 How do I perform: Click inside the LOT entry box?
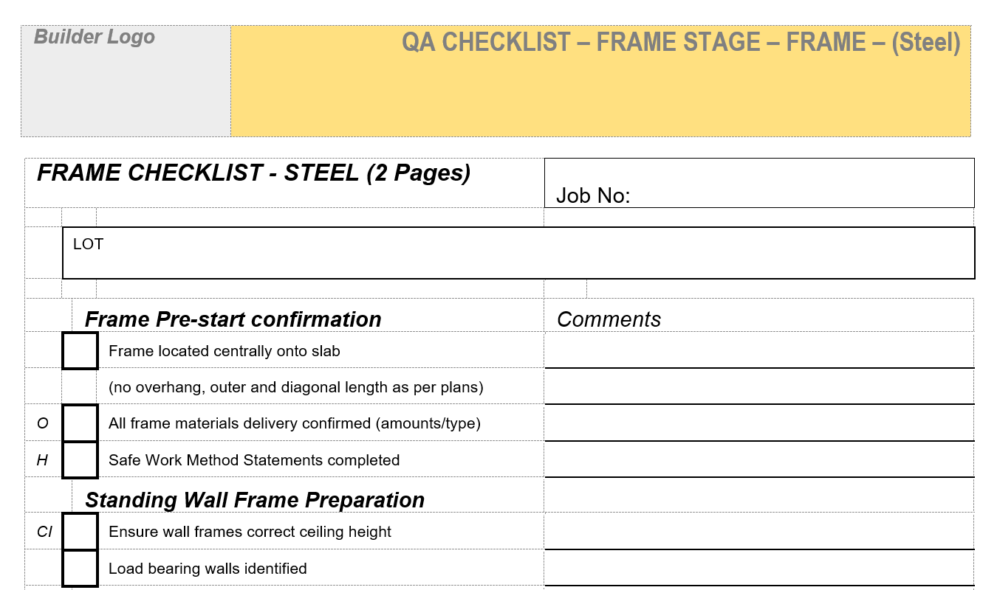pos(518,253)
